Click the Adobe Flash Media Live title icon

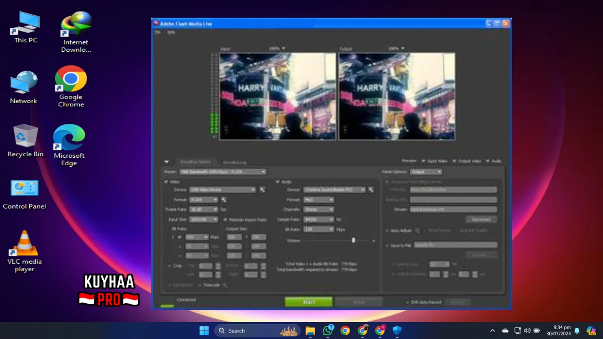coord(156,24)
